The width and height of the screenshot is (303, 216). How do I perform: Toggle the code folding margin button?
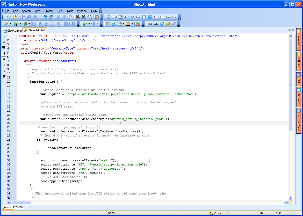pyautogui.click(x=4, y=53)
